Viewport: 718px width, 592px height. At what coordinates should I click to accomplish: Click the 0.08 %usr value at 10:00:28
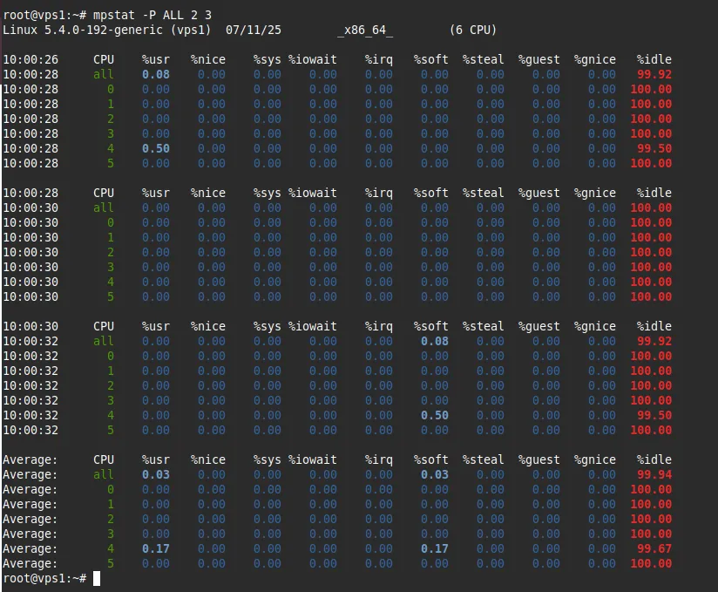tap(156, 74)
